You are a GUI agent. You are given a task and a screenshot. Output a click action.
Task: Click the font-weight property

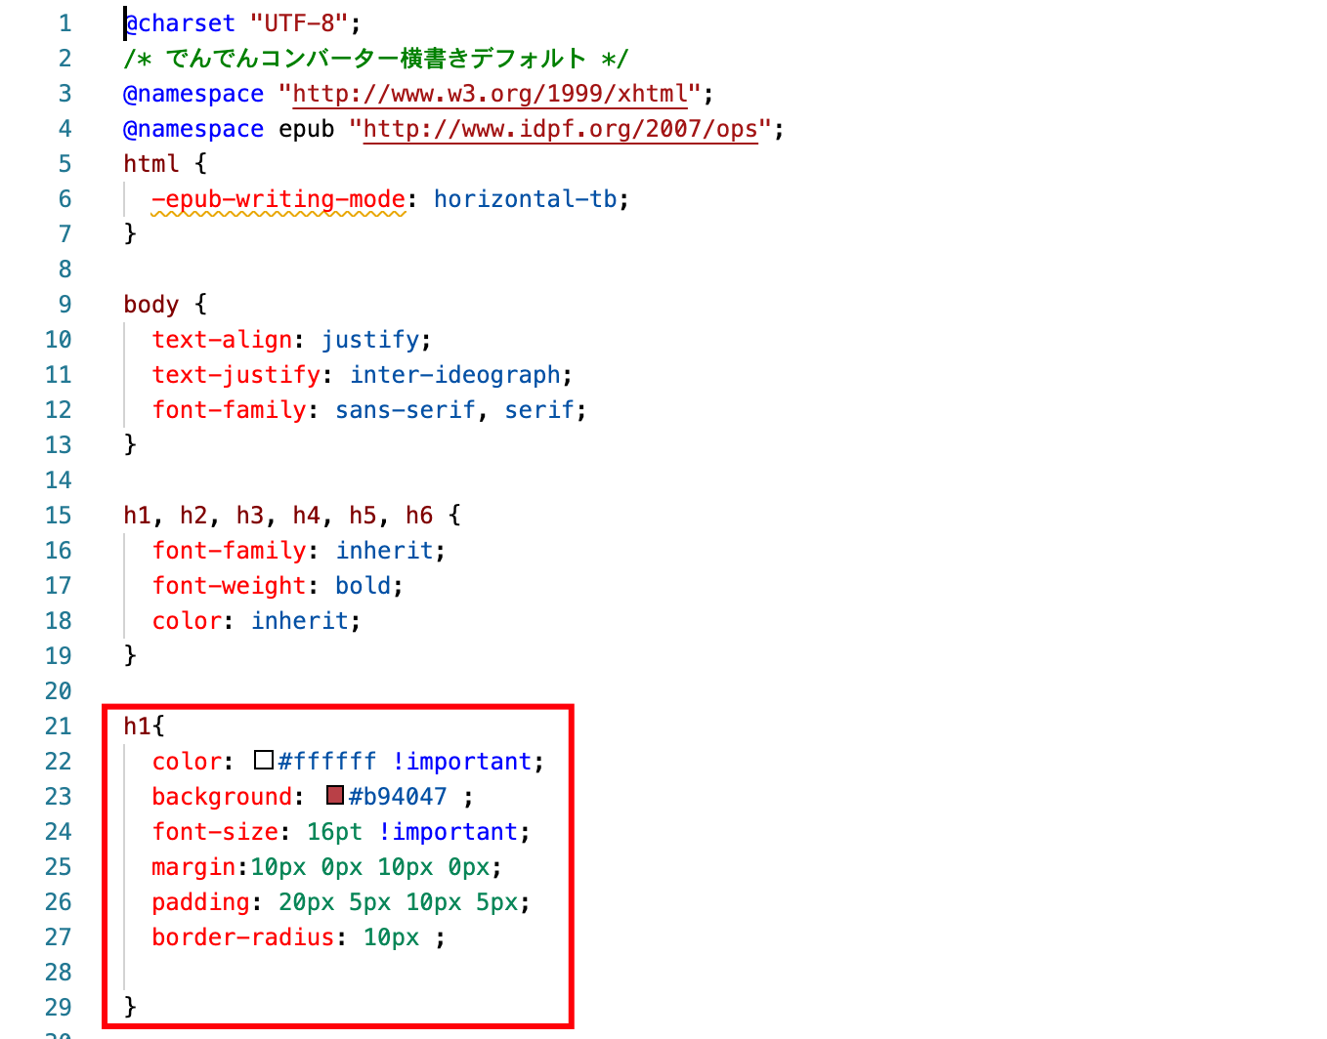pyautogui.click(x=229, y=586)
